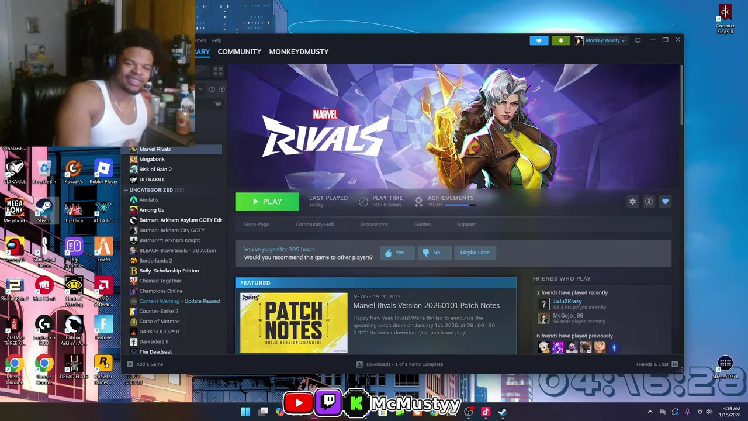Toggle the ready-to-play filter icon
This screenshot has height=421, width=748.
pos(221,89)
